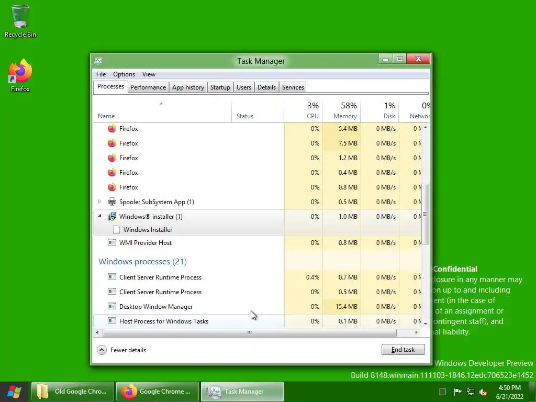Open the Recycle Bin desktop icon
Viewport: 536px width, 402px height.
20,21
